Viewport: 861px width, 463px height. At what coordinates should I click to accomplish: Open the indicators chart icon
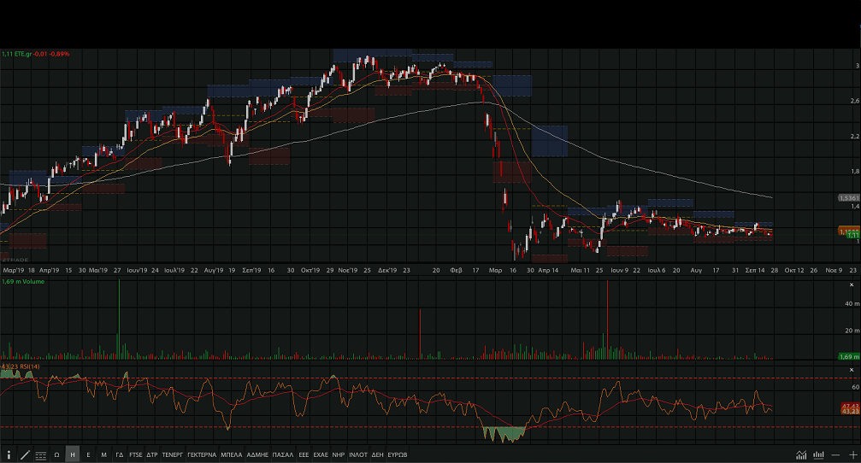801,454
